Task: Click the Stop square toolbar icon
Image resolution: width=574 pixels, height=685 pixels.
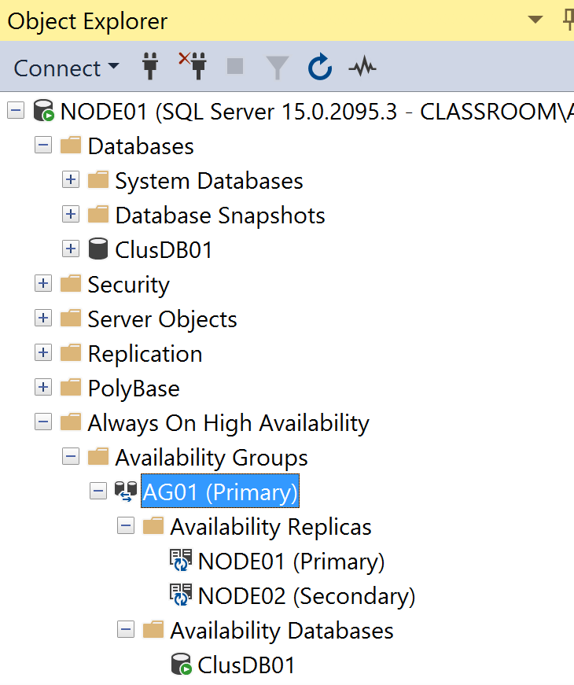Action: (235, 68)
